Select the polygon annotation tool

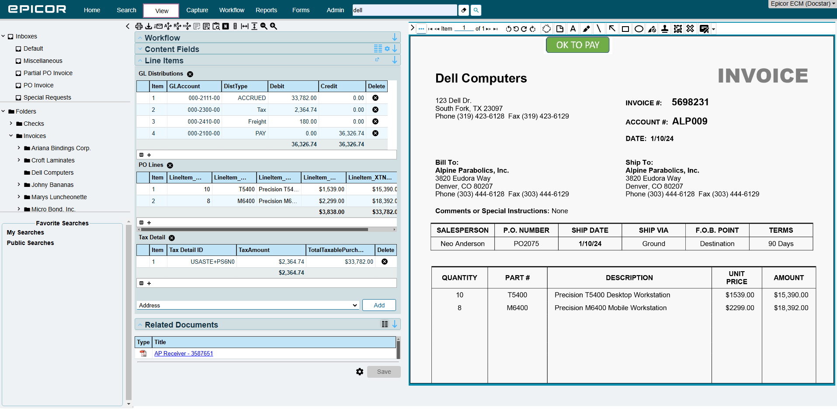tap(546, 29)
